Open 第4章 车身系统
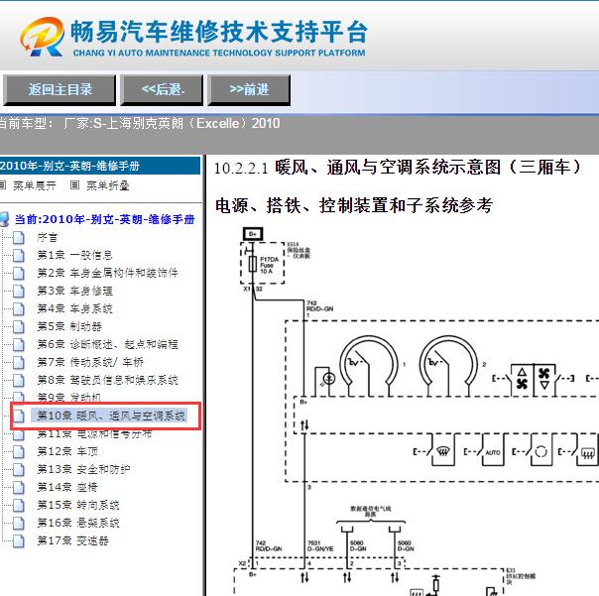 75,308
